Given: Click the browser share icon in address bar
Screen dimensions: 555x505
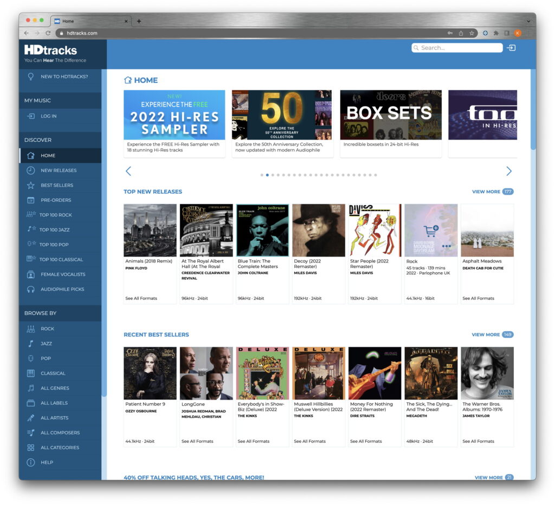Looking at the screenshot, I should coord(461,33).
